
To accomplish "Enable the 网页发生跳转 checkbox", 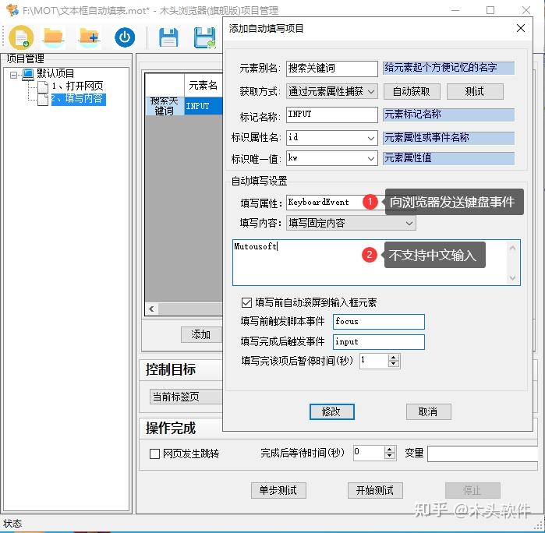I will pyautogui.click(x=154, y=454).
